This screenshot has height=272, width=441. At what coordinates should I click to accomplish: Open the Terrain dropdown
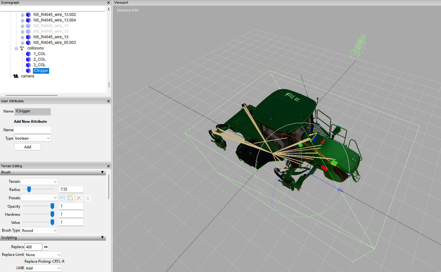pyautogui.click(x=39, y=182)
